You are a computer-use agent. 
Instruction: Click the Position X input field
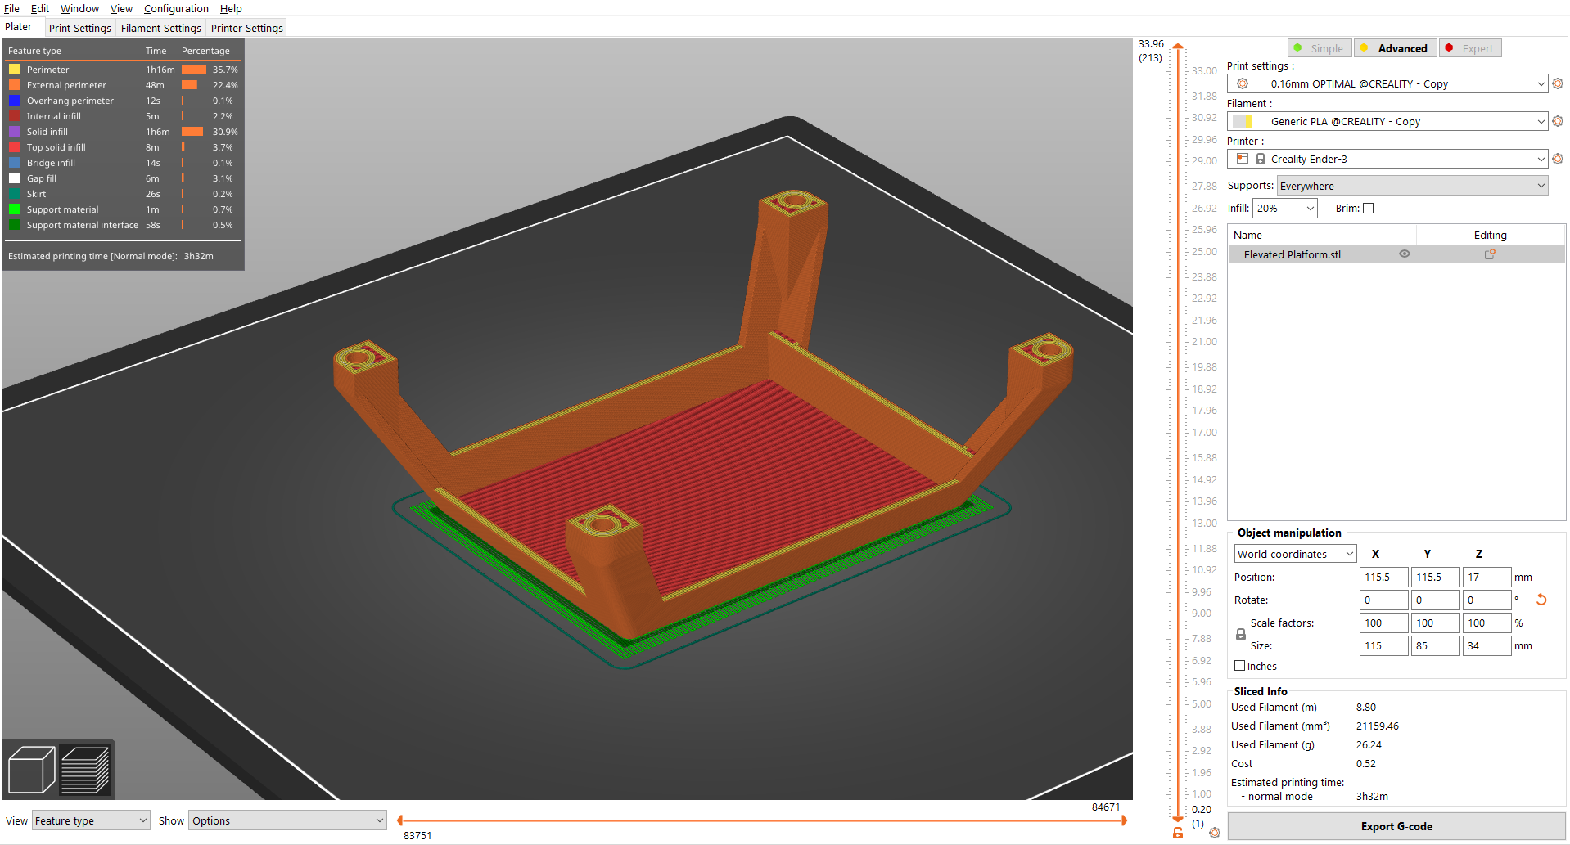tap(1383, 577)
